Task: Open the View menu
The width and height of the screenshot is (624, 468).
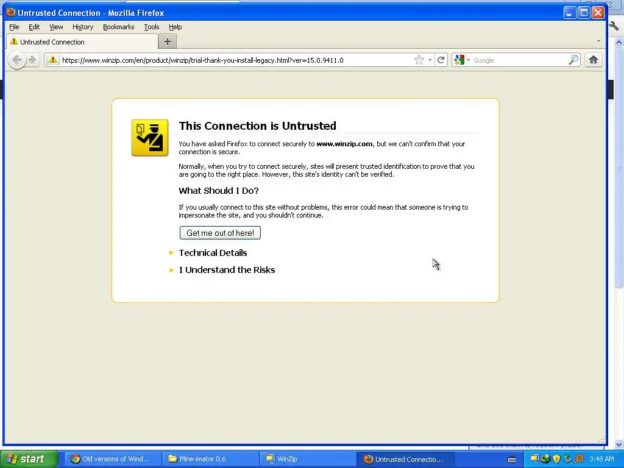Action: pyautogui.click(x=56, y=27)
